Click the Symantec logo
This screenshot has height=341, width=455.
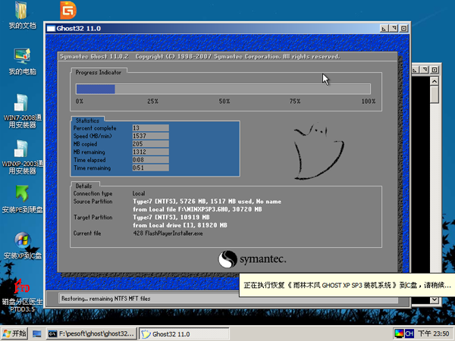coord(252,259)
